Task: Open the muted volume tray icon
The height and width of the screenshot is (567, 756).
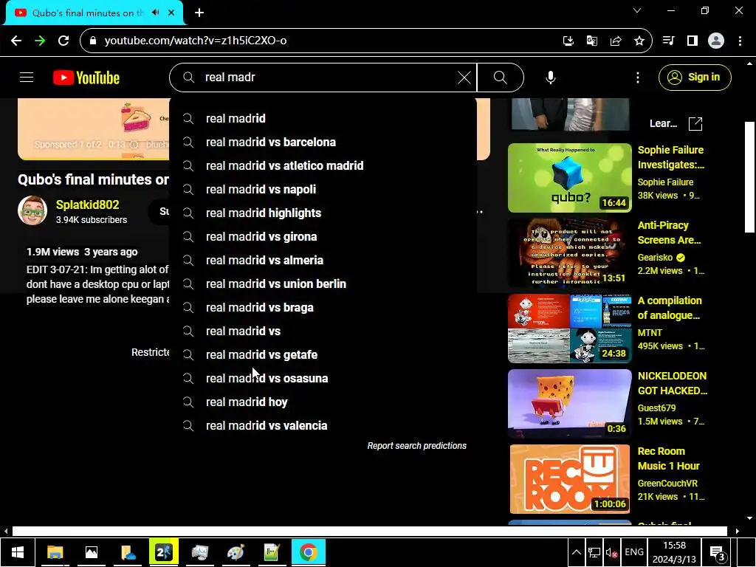Action: (612, 552)
